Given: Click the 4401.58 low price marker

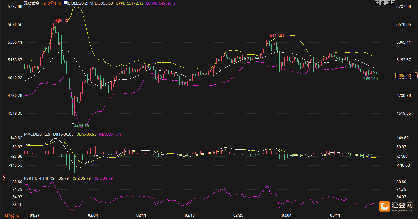Looking at the screenshot, I should point(81,126).
